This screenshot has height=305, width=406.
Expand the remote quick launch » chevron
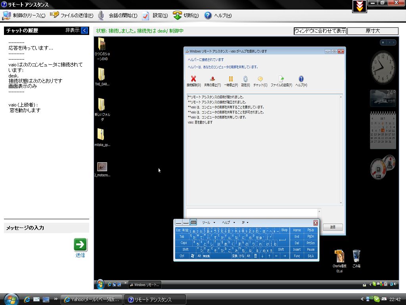(x=125, y=283)
